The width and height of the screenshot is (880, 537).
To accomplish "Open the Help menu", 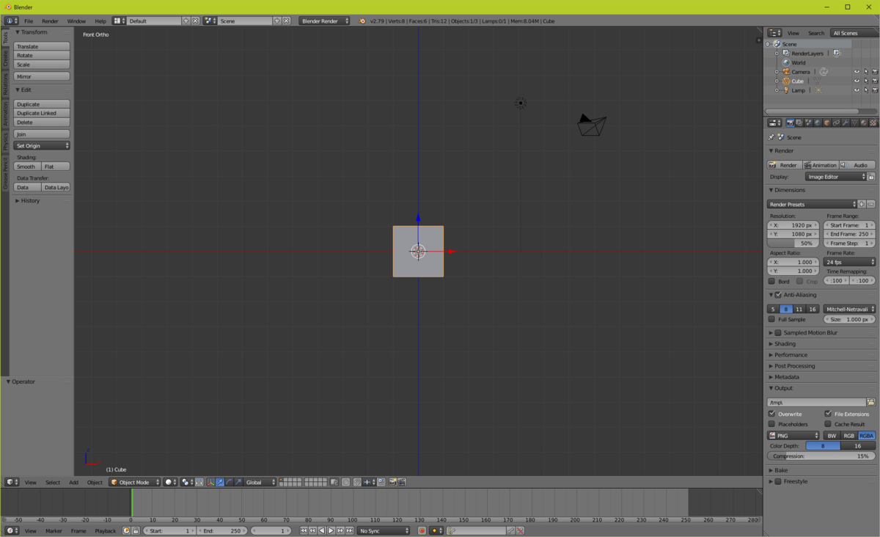I will pyautogui.click(x=100, y=21).
